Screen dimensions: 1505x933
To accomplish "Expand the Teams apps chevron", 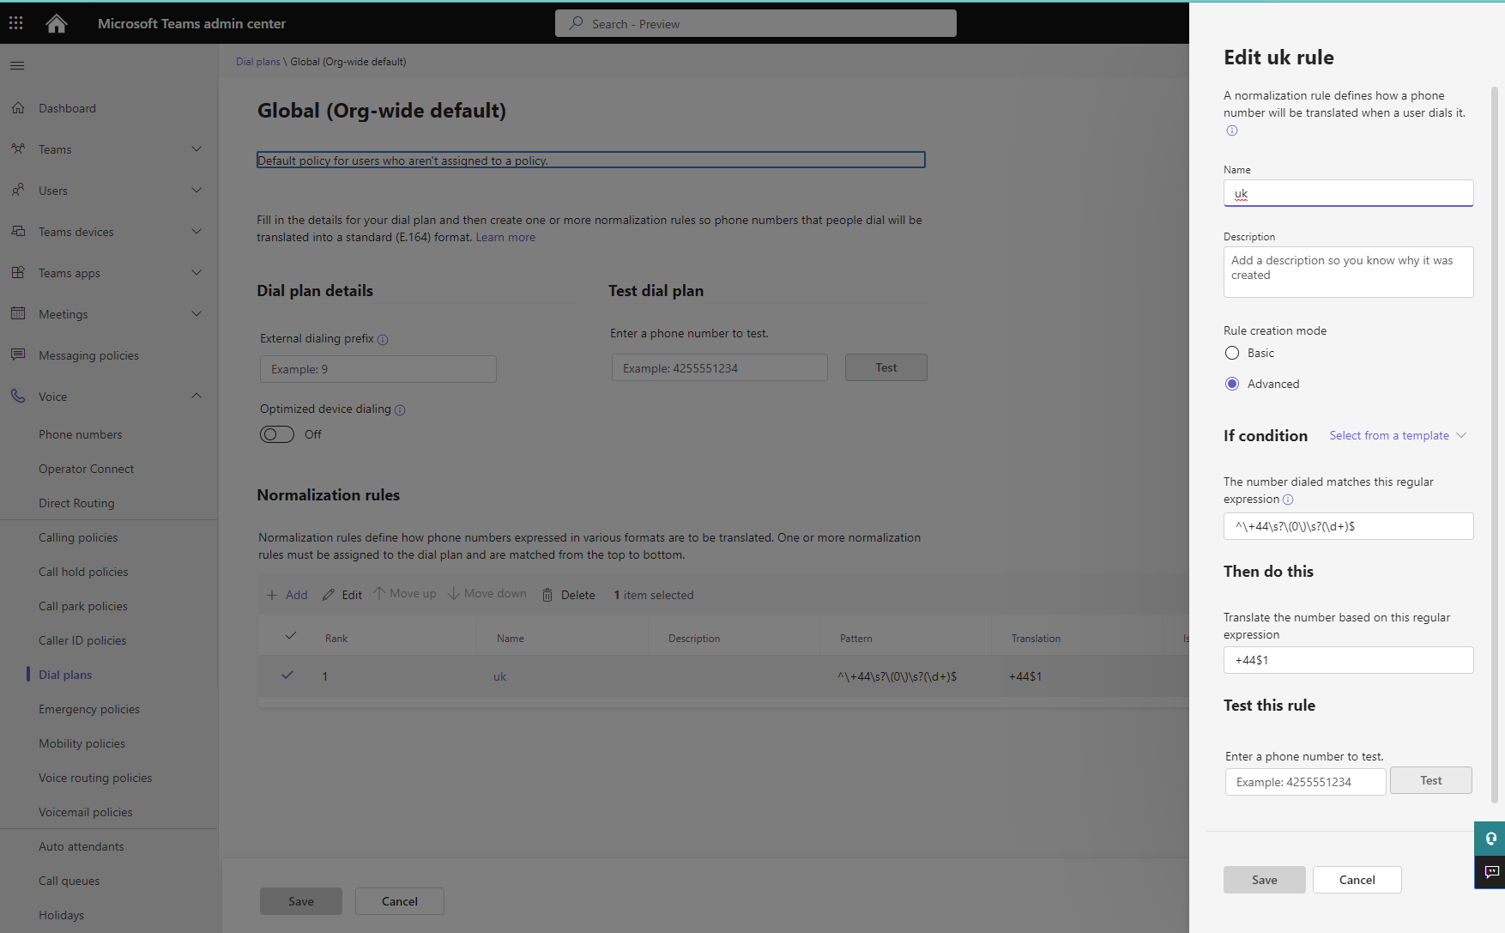I will [x=196, y=273].
